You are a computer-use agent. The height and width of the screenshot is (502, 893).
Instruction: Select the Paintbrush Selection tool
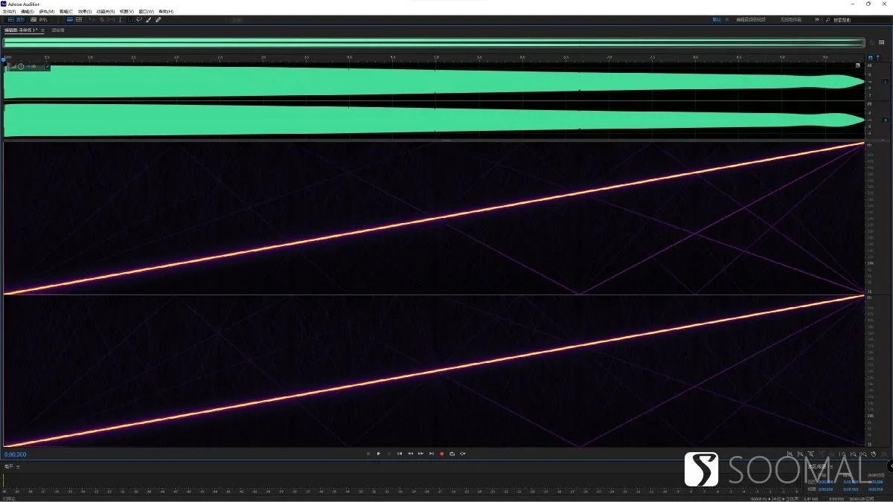[x=148, y=19]
